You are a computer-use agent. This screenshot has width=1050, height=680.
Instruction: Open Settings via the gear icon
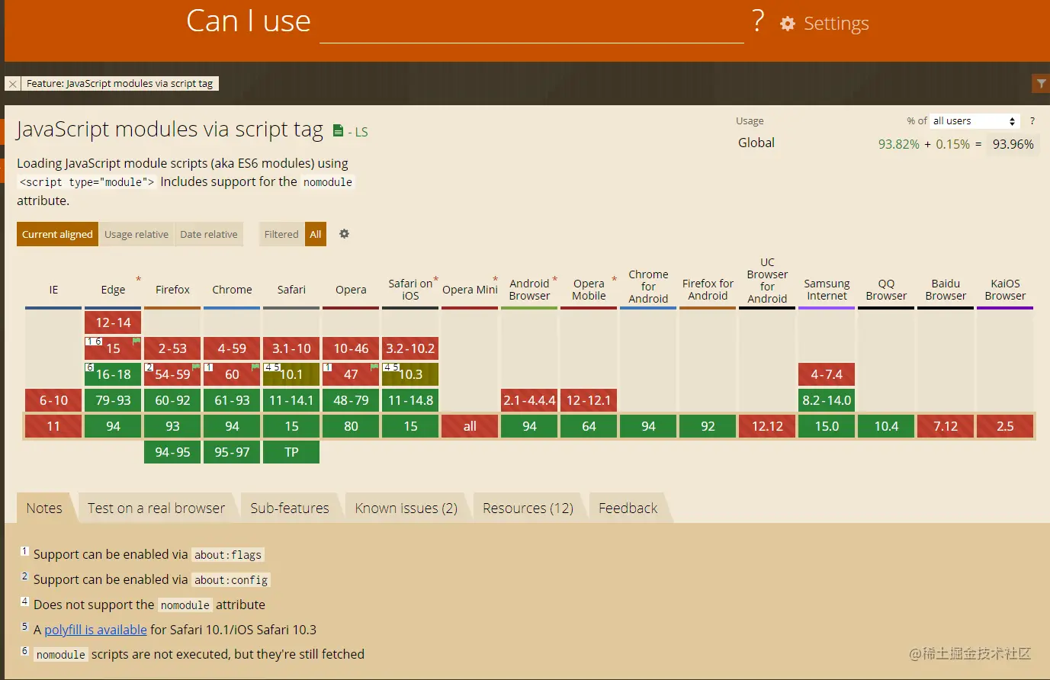pos(788,24)
